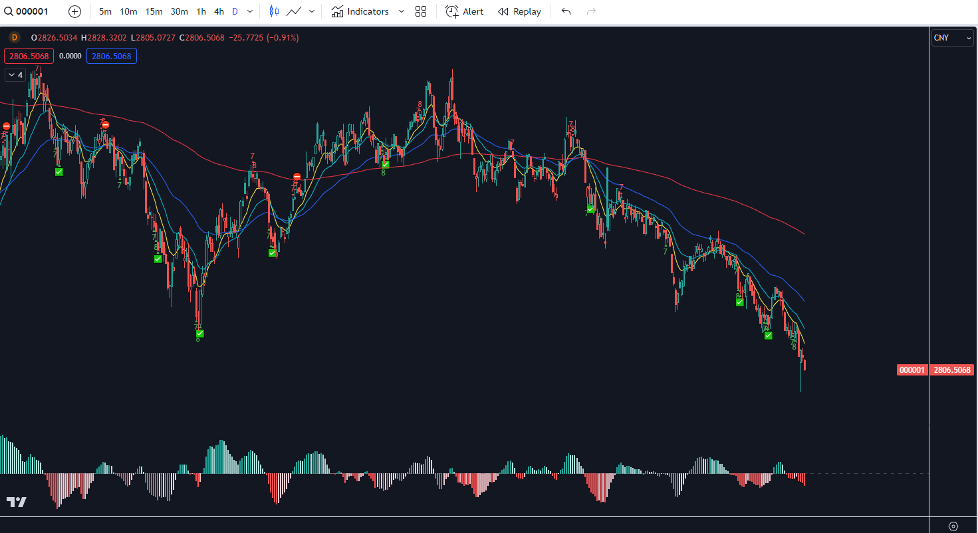The width and height of the screenshot is (978, 533).
Task: Create an Alert from the toolbar
Action: 465,11
